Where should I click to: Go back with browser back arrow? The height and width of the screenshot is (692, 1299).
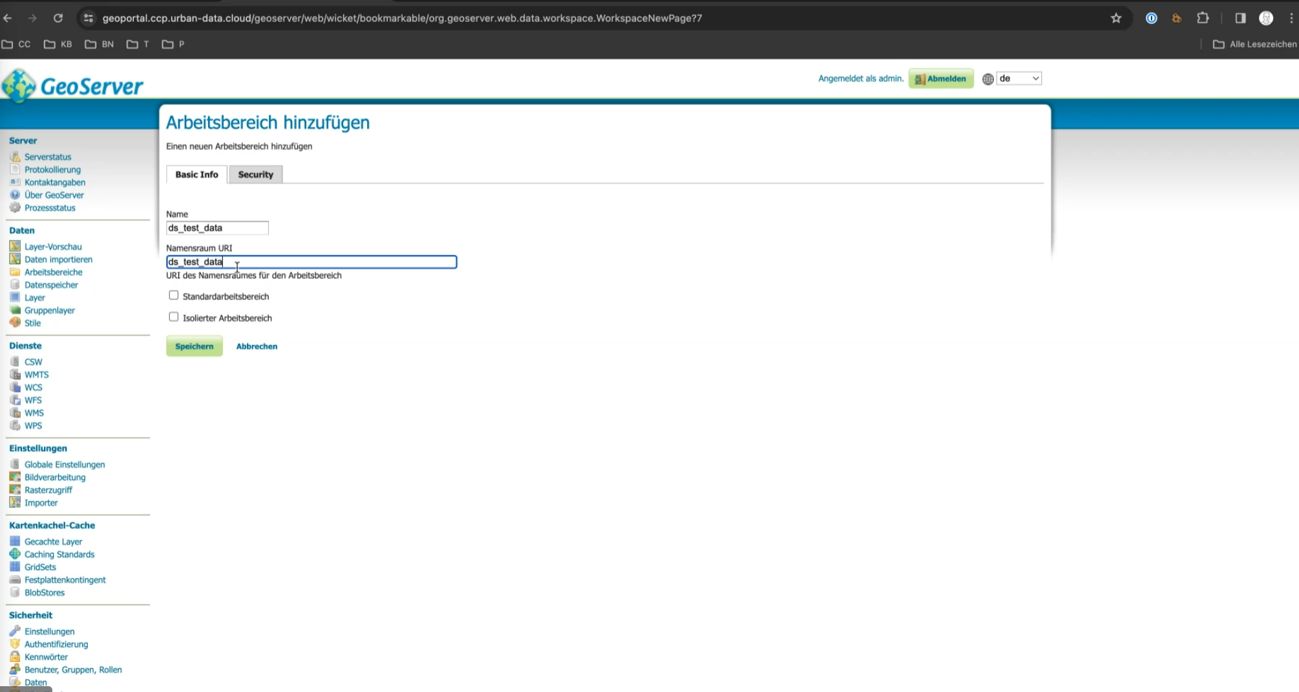8,18
